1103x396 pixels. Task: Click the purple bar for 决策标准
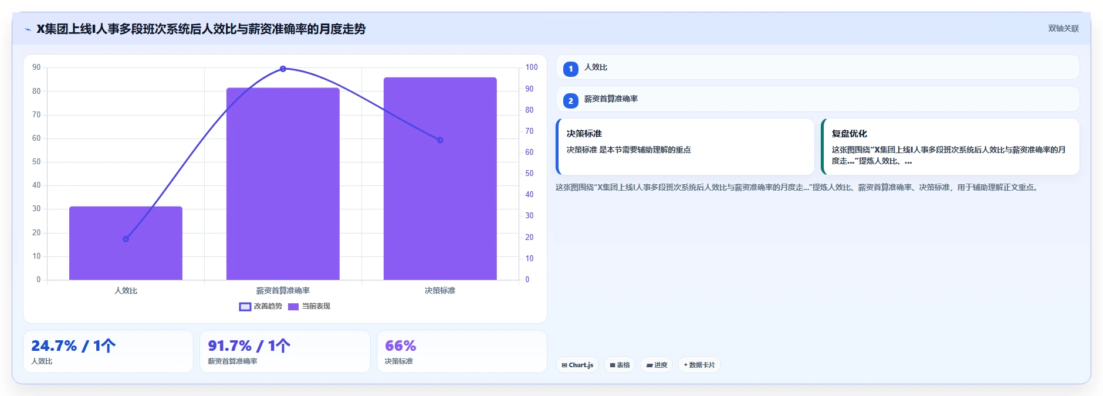(440, 178)
